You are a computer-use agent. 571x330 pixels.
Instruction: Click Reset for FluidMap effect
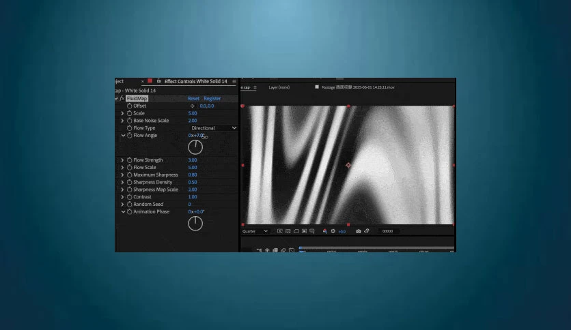193,98
